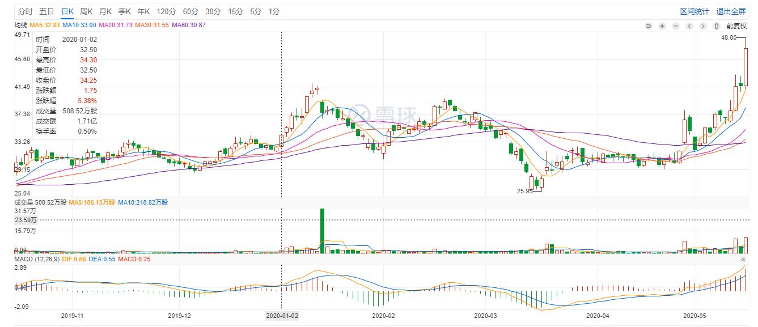Click the candlestick chart style icon

(x=717, y=26)
